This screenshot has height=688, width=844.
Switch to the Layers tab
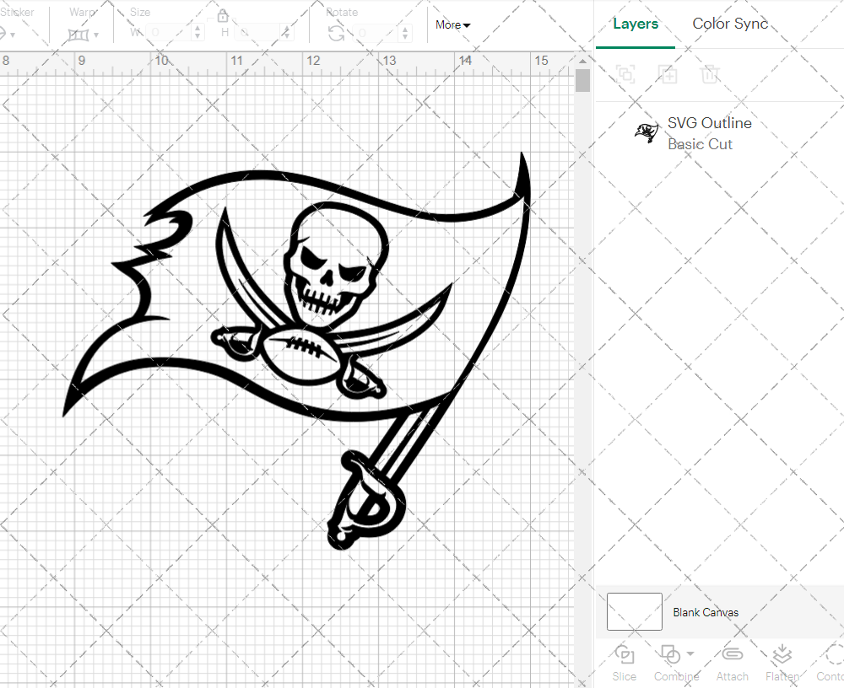click(636, 24)
